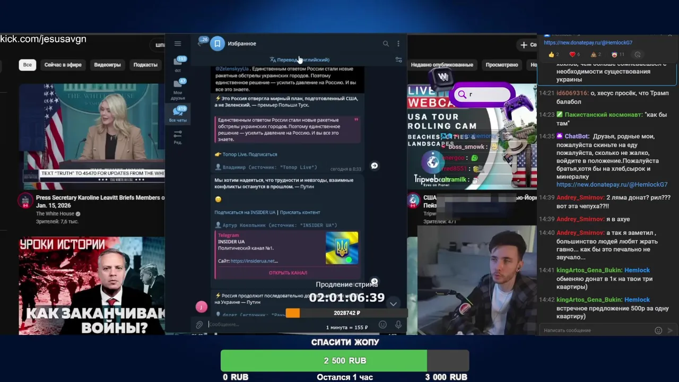Open the emoji picker in Telegram
Image resolution: width=679 pixels, height=382 pixels.
tap(382, 324)
